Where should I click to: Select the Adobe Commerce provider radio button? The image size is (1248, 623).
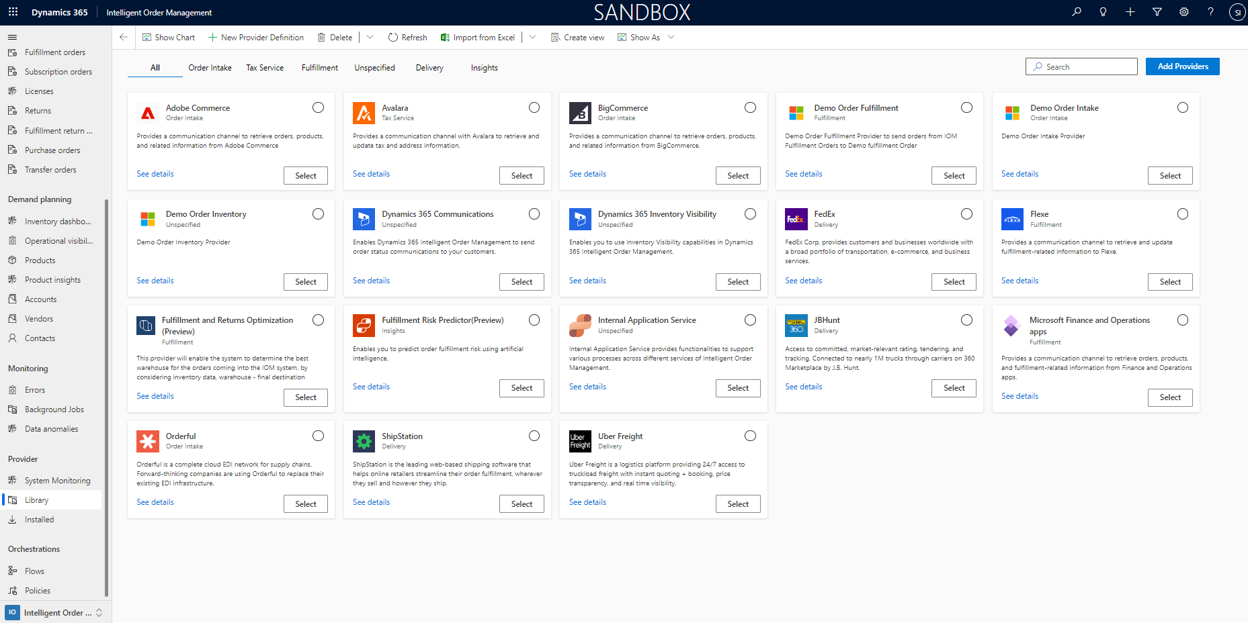point(318,107)
